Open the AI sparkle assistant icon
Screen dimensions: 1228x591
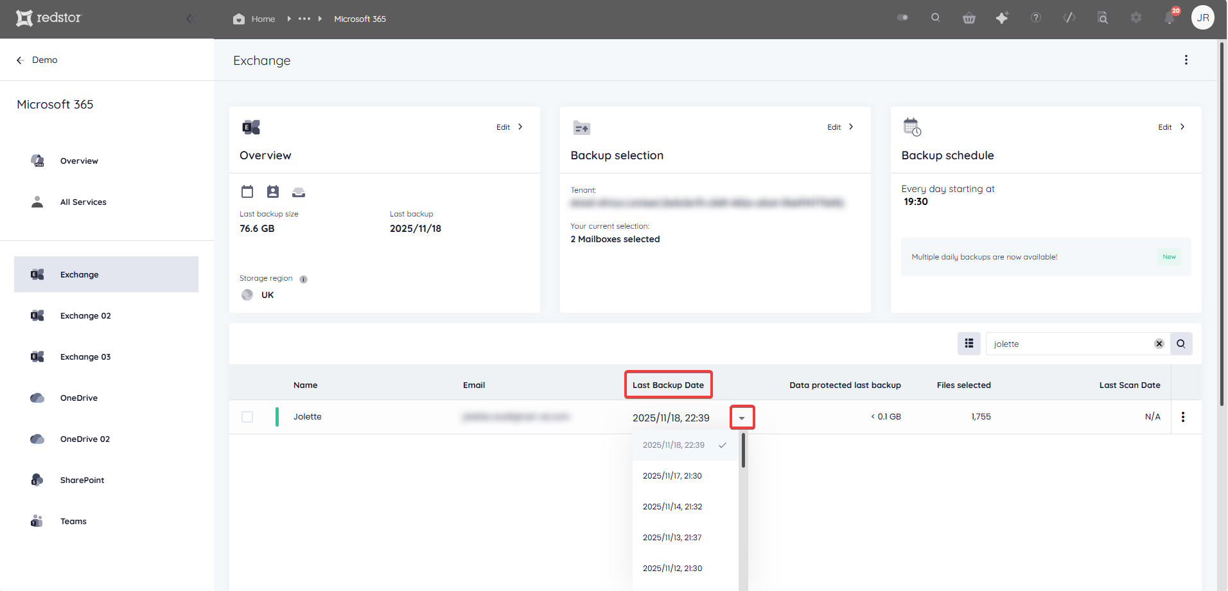(x=1002, y=18)
